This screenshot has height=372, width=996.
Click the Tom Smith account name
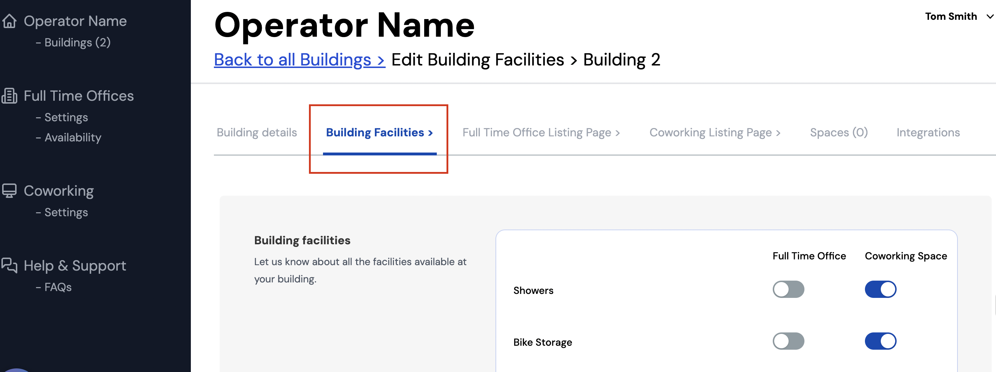(951, 16)
